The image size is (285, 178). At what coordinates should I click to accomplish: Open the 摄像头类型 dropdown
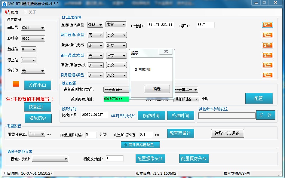(x=50, y=159)
